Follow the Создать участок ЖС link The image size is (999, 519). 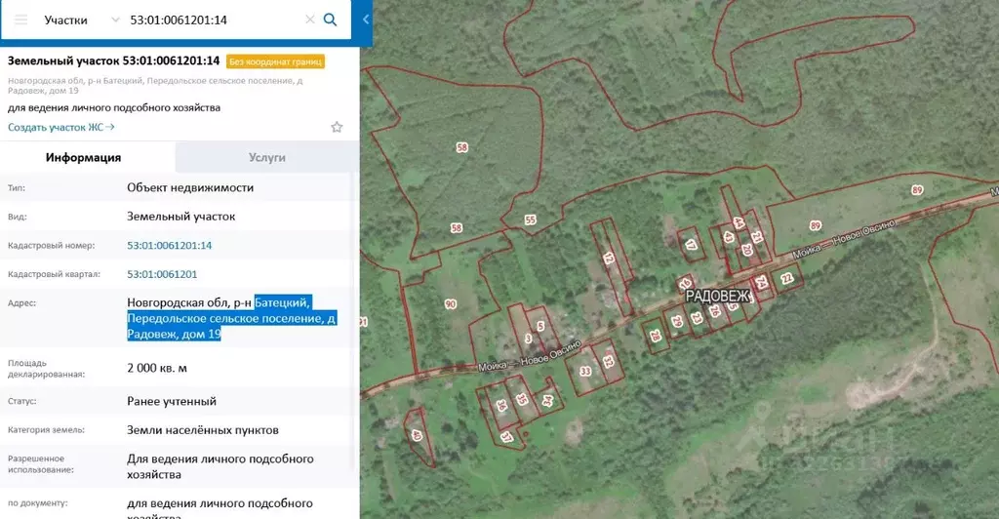61,127
